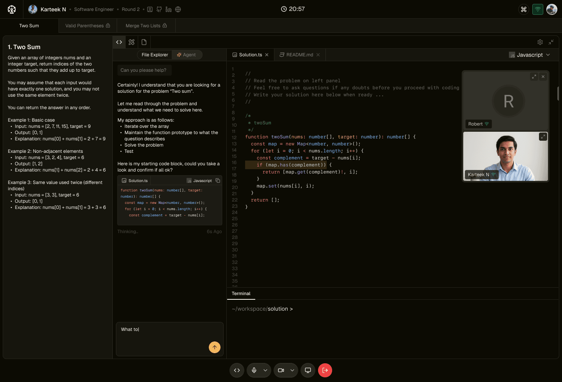
Task: Expand microphone options chevron
Action: click(x=265, y=370)
